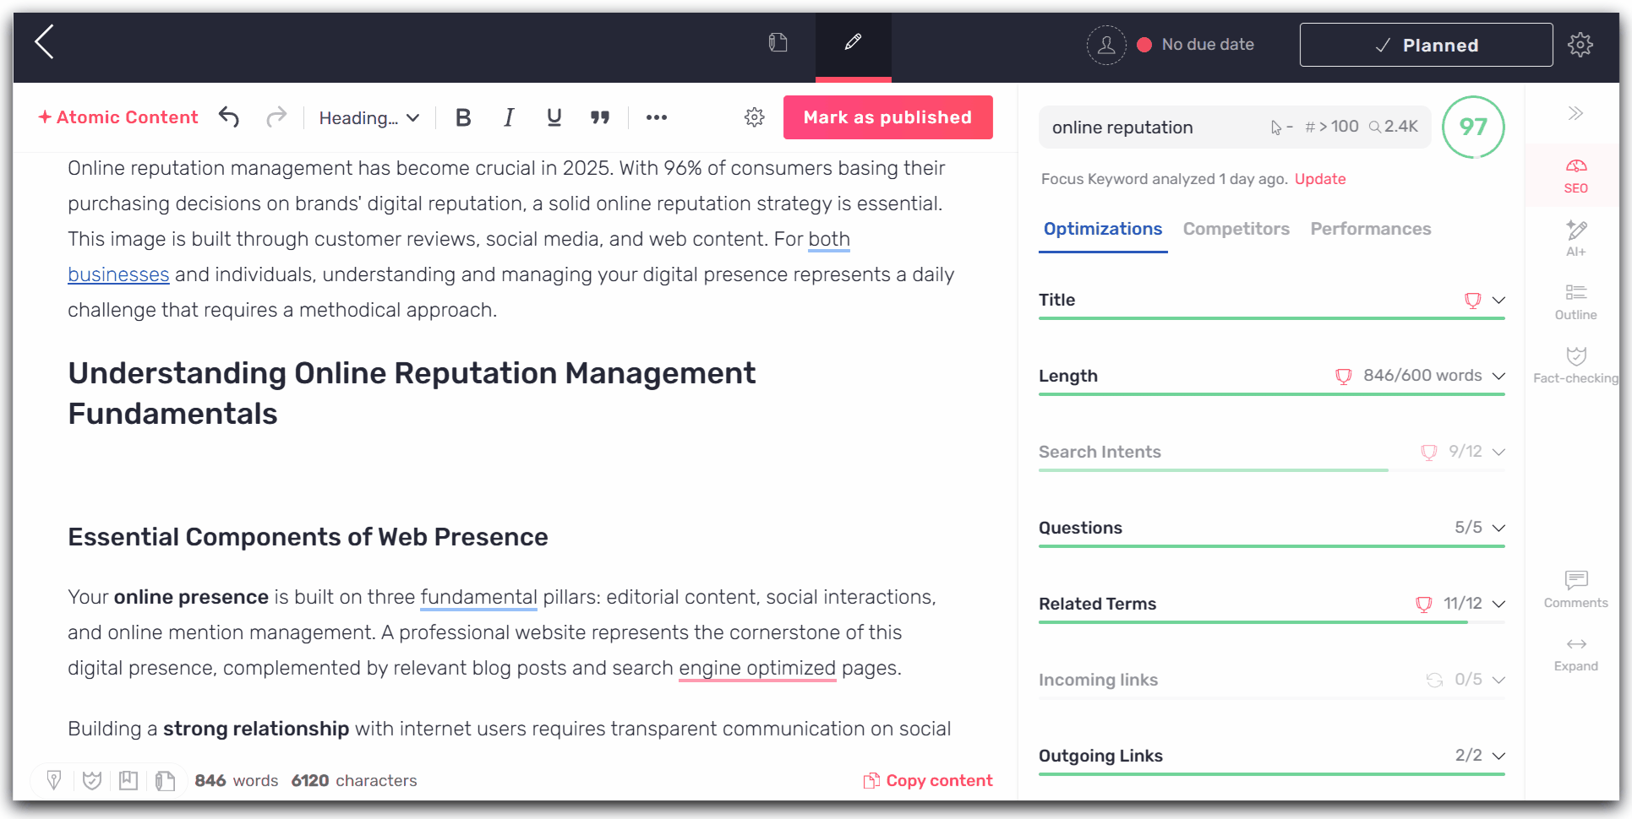Go back with the left arrow
The width and height of the screenshot is (1632, 819).
pyautogui.click(x=45, y=41)
